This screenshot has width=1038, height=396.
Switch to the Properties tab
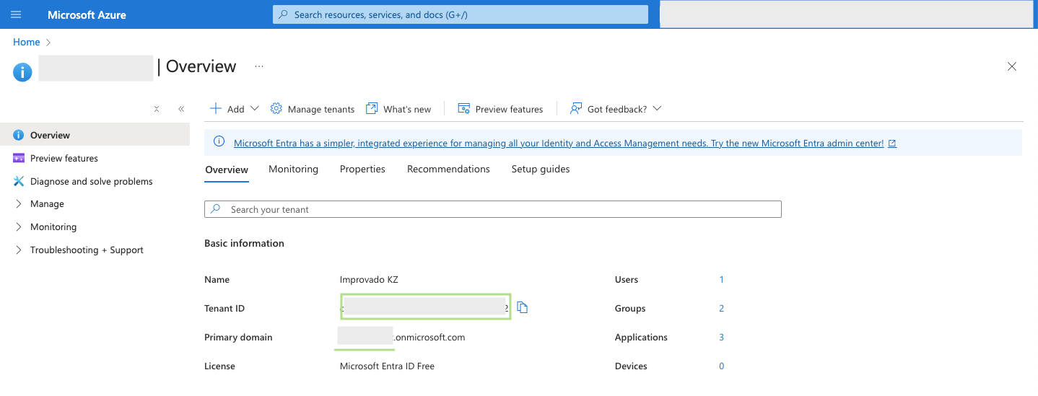pyautogui.click(x=362, y=169)
